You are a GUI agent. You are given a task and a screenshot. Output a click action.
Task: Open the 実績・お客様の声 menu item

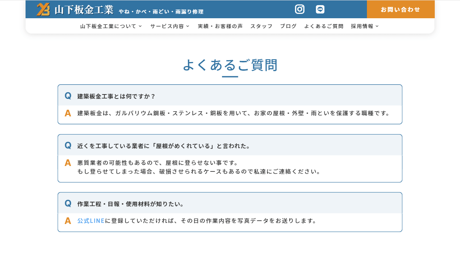[220, 26]
